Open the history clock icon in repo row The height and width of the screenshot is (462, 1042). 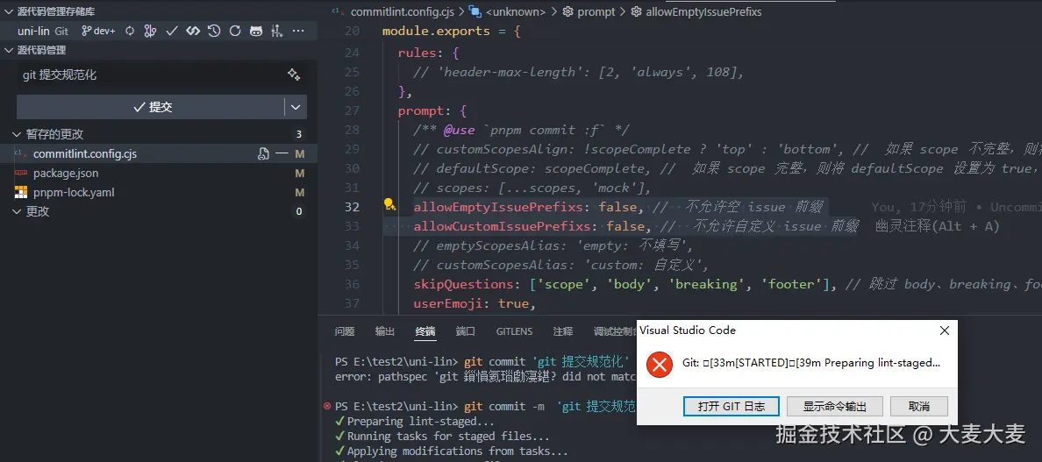[x=214, y=31]
